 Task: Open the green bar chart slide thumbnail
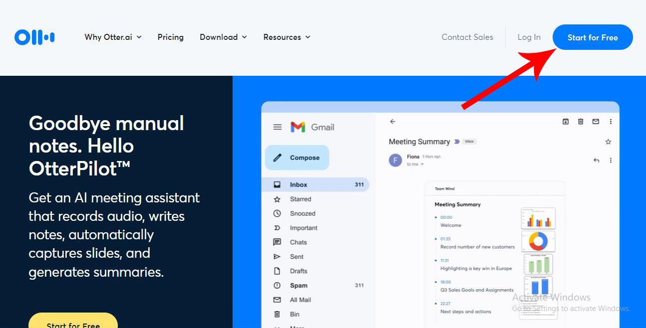(539, 264)
